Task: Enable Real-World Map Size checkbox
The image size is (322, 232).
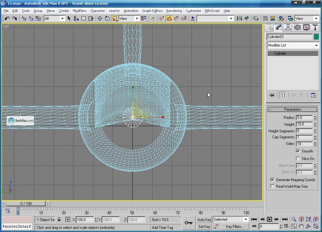Action: click(272, 186)
